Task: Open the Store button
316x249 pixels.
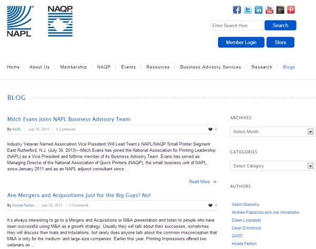Action: (280, 42)
